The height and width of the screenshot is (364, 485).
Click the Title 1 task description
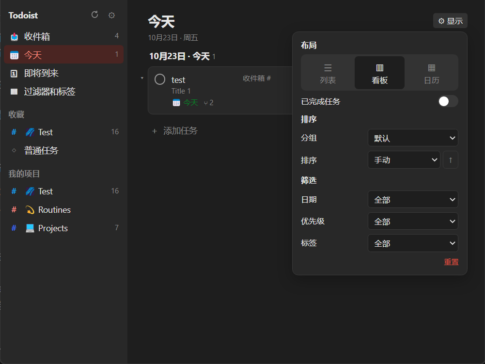[x=181, y=91]
